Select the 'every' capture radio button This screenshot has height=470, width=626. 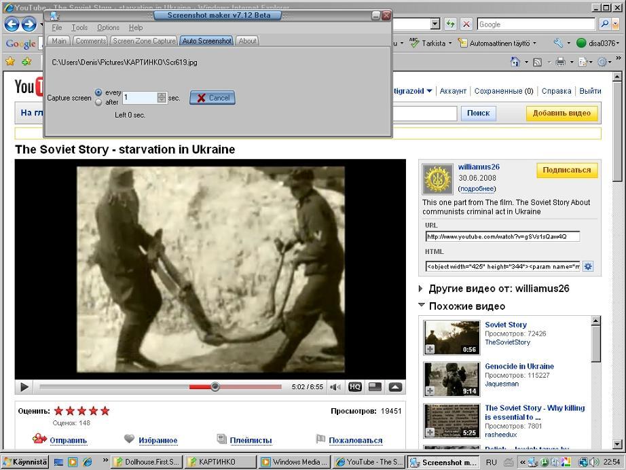[x=98, y=92]
